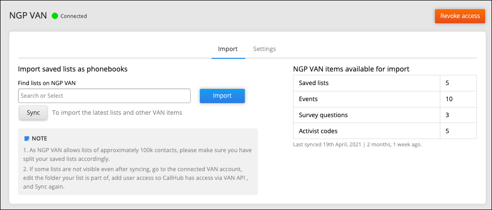Image resolution: width=492 pixels, height=210 pixels.
Task: Click the blue Import button
Action: click(222, 96)
